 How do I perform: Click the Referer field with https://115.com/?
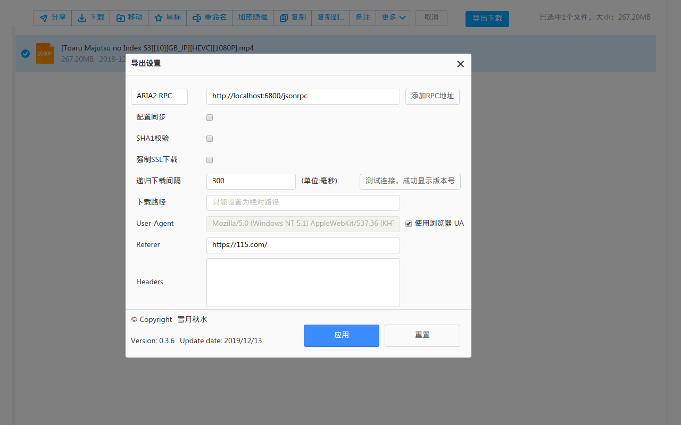303,245
